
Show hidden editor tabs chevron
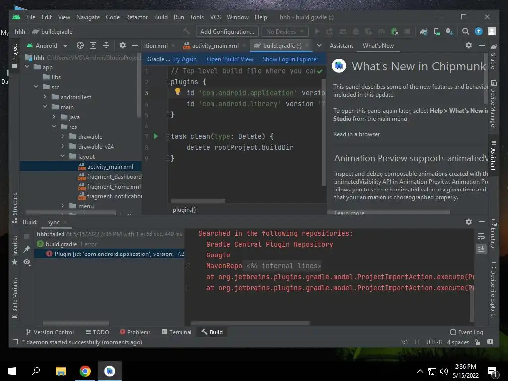click(319, 45)
